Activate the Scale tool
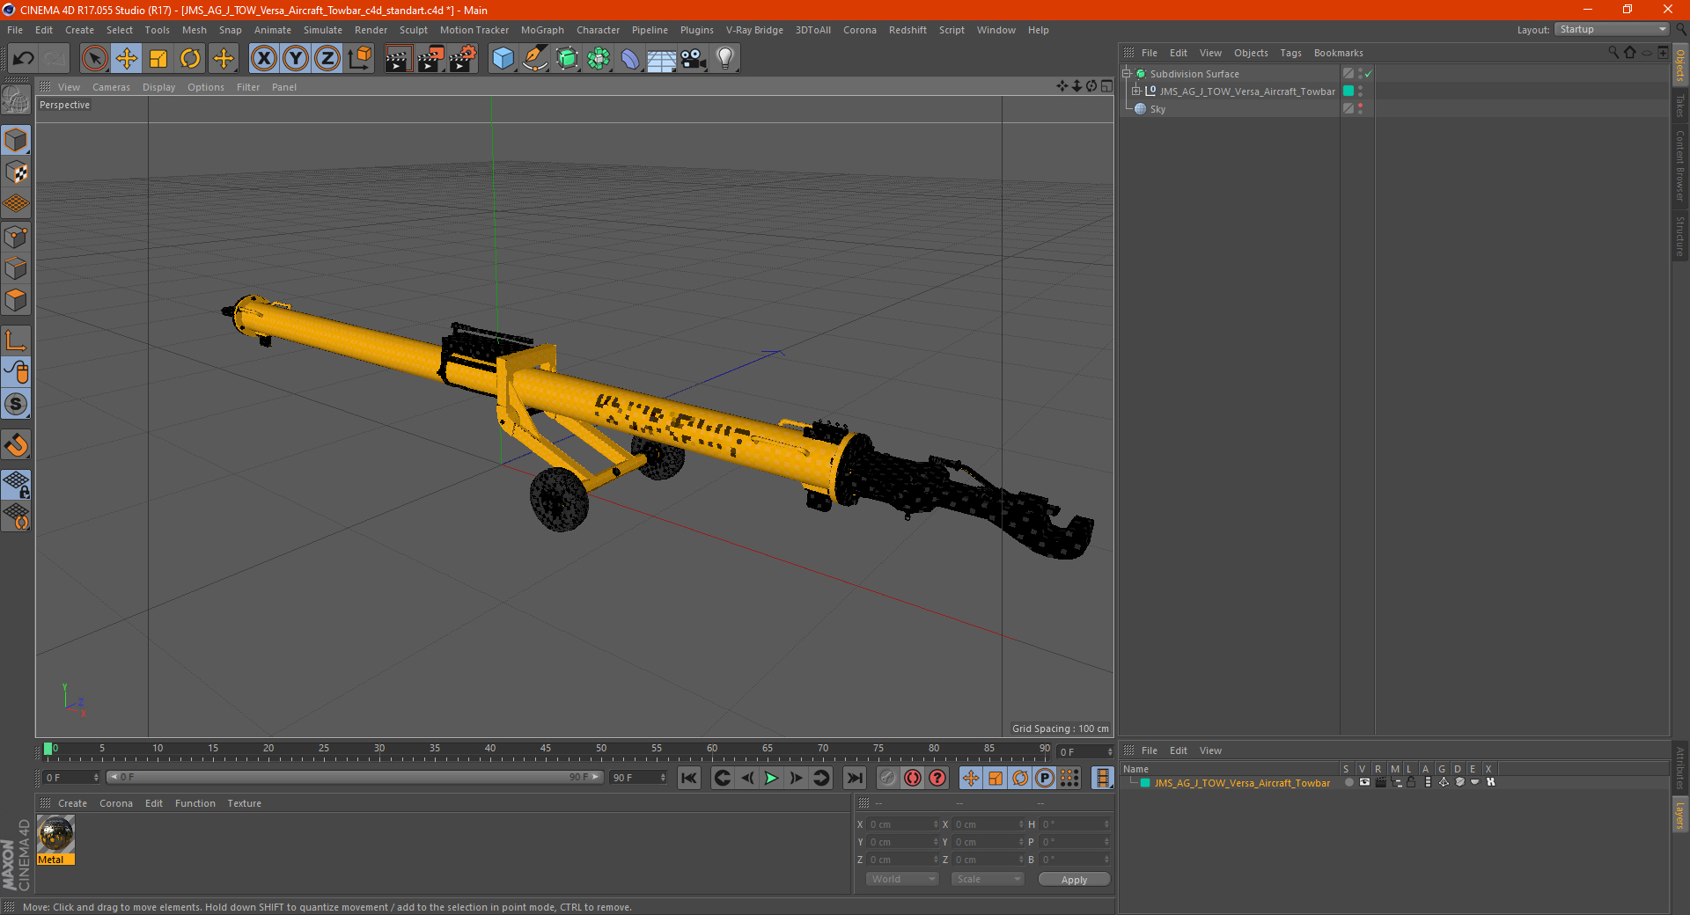Viewport: 1690px width, 915px height. pos(158,59)
